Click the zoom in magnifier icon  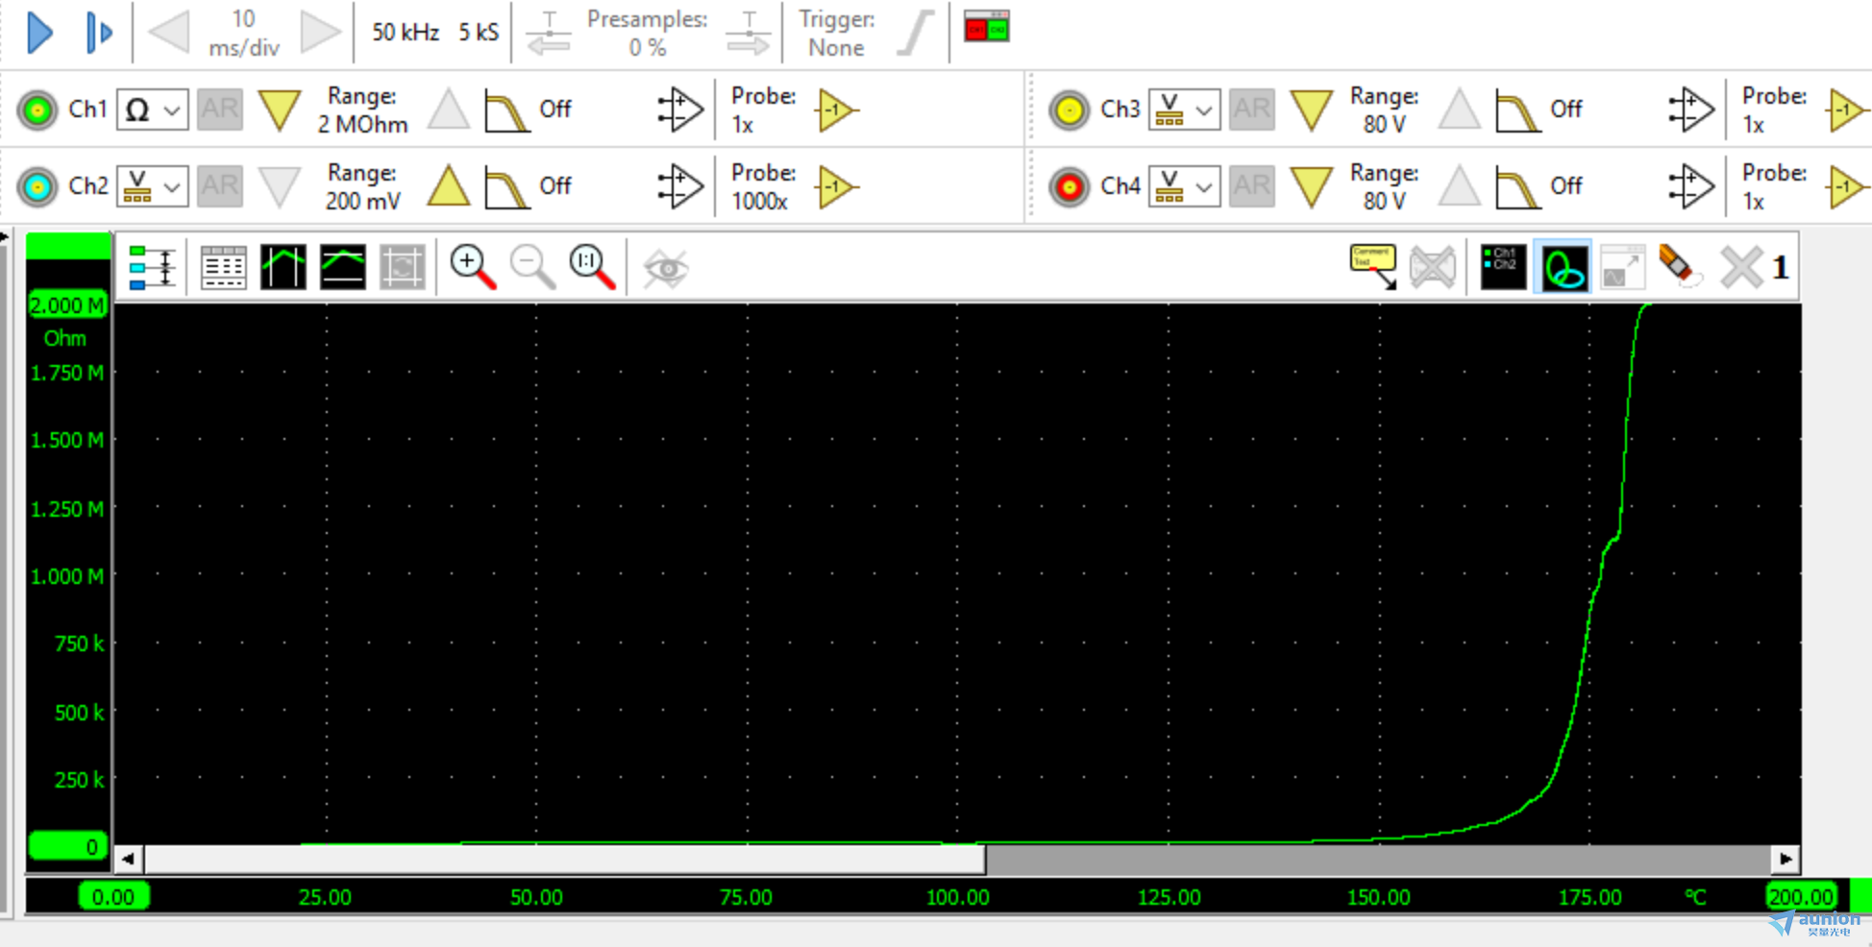point(472,267)
